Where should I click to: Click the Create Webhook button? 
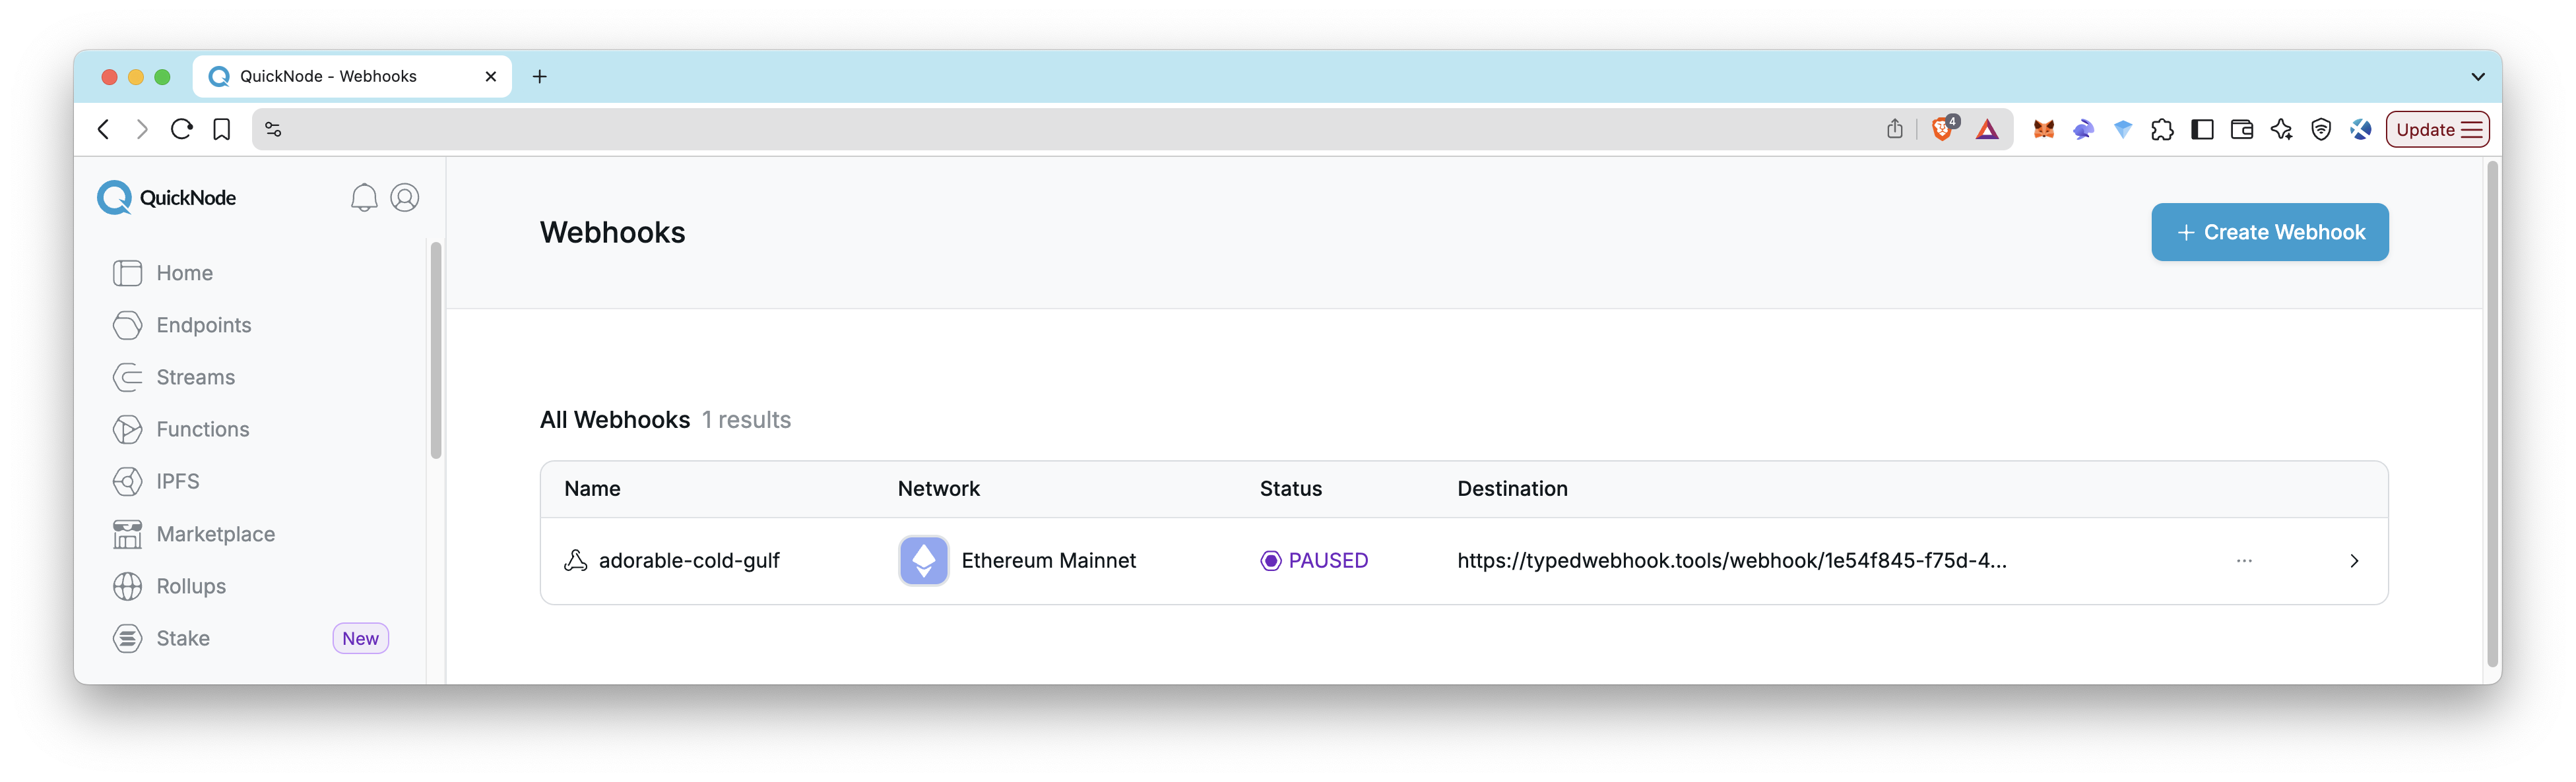coord(2269,231)
